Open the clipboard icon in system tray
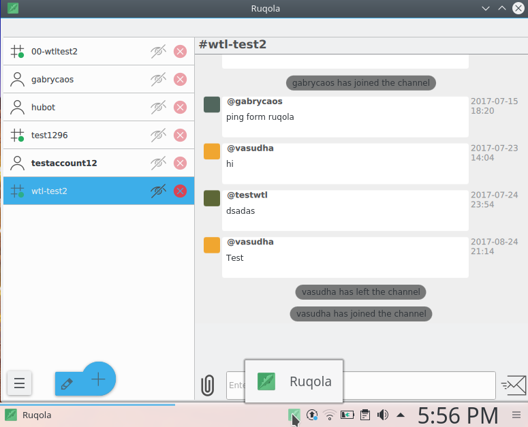 (x=365, y=415)
